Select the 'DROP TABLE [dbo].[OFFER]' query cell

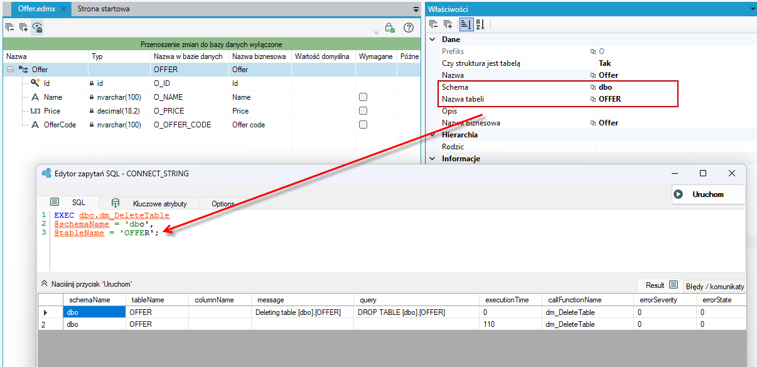click(417, 312)
